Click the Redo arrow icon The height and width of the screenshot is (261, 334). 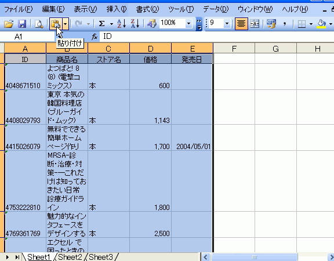tap(79, 24)
